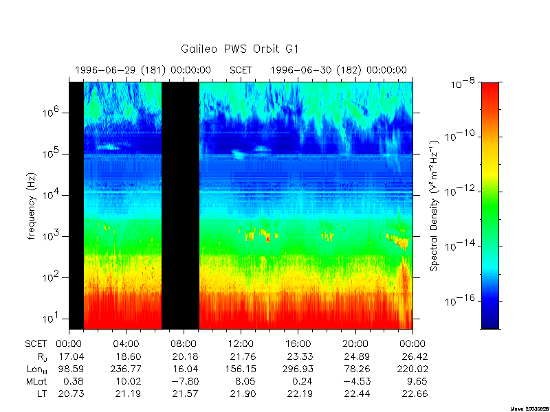Click the MLat value -7.80
This screenshot has width=550, height=412.
186,381
